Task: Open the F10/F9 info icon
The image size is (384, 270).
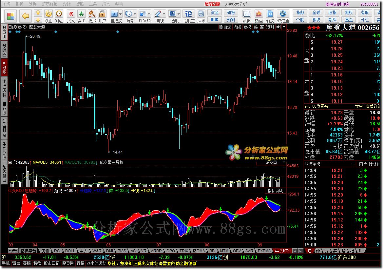Action: coord(143,14)
